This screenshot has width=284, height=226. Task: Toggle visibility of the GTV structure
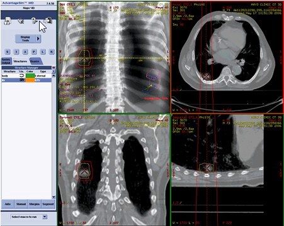pos(21,80)
